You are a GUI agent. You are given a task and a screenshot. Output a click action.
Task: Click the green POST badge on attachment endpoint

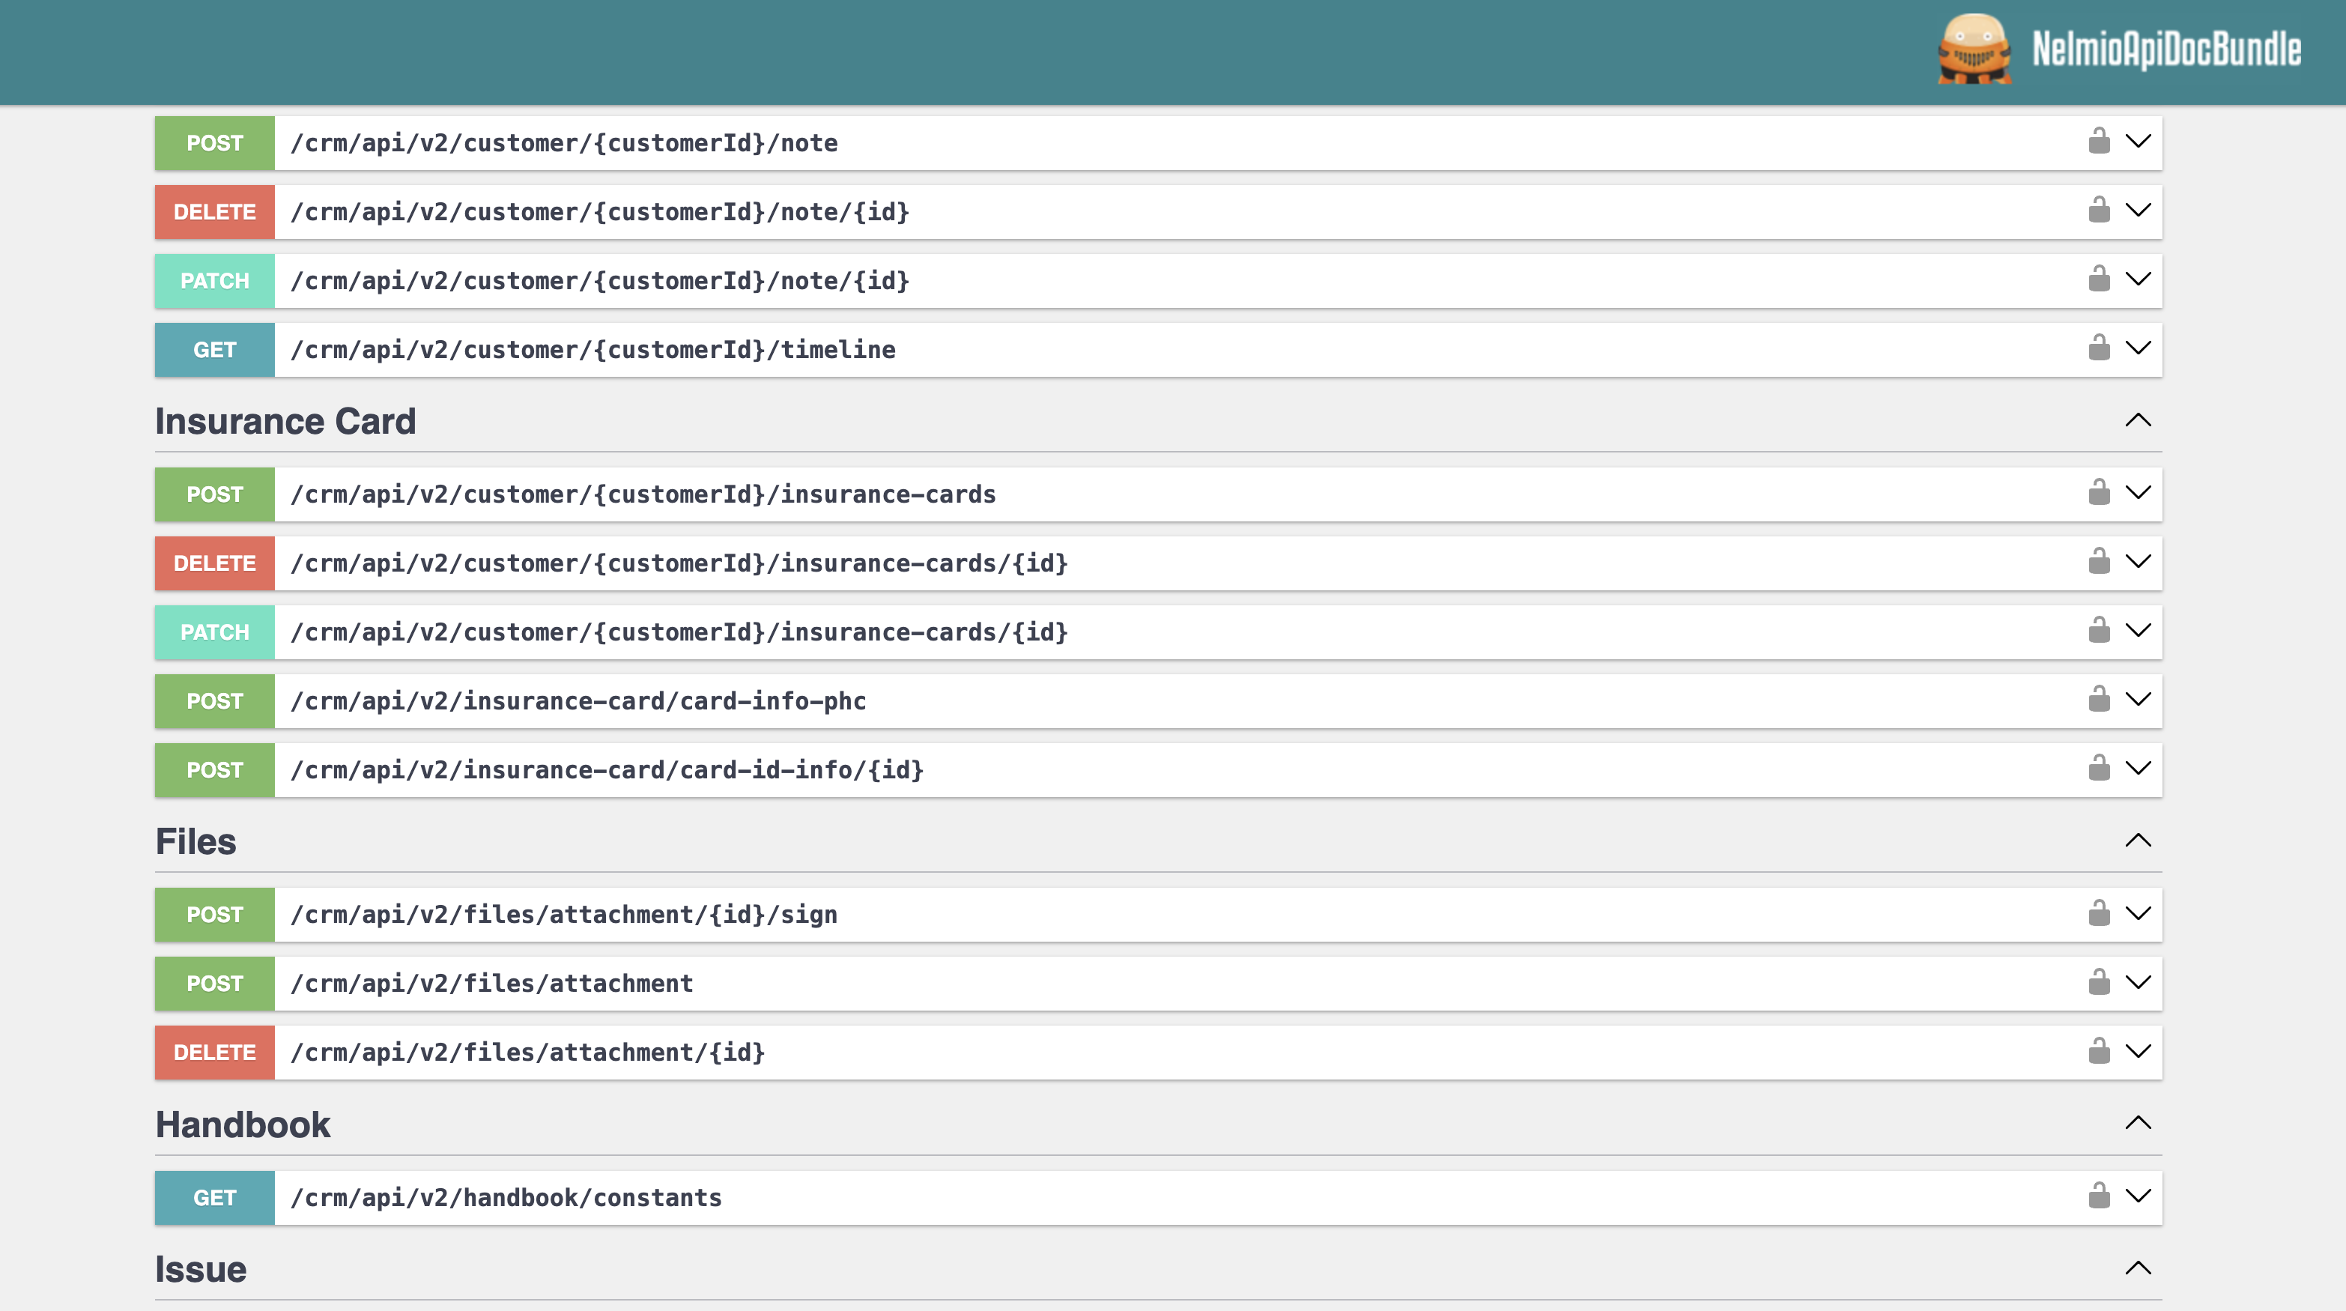pyautogui.click(x=214, y=983)
